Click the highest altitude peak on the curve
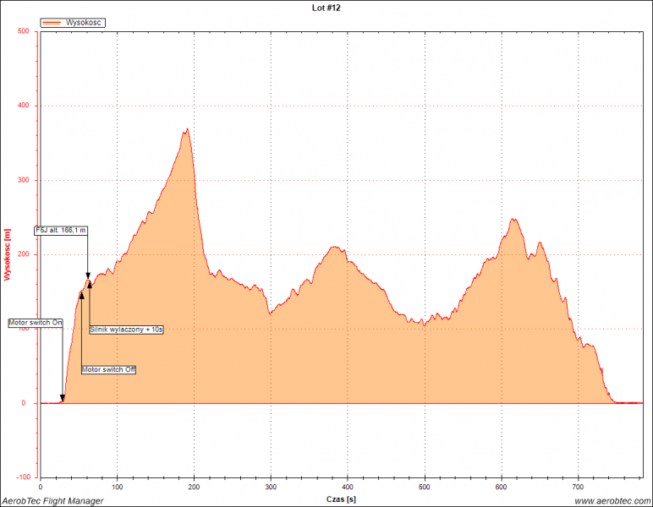 tap(187, 129)
